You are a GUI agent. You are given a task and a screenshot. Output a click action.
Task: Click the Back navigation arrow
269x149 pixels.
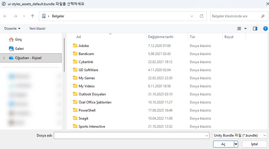click(x=5, y=16)
